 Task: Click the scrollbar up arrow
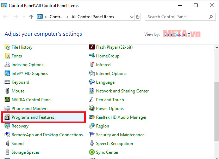[x=217, y=48]
